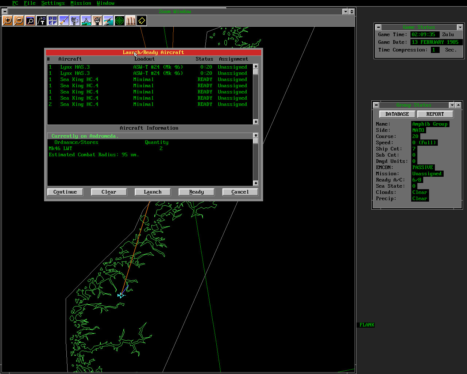
Task: Select the yellow diamond formation icon
Action: click(142, 21)
